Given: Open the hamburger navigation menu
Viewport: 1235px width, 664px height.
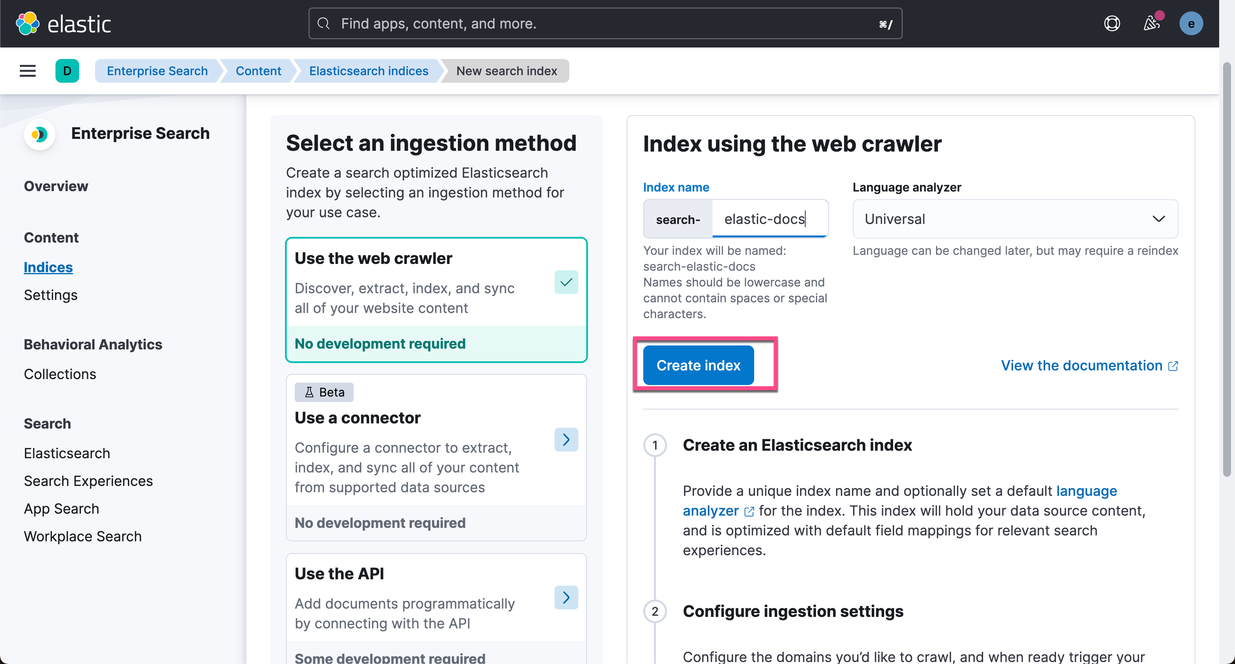Looking at the screenshot, I should [x=27, y=71].
